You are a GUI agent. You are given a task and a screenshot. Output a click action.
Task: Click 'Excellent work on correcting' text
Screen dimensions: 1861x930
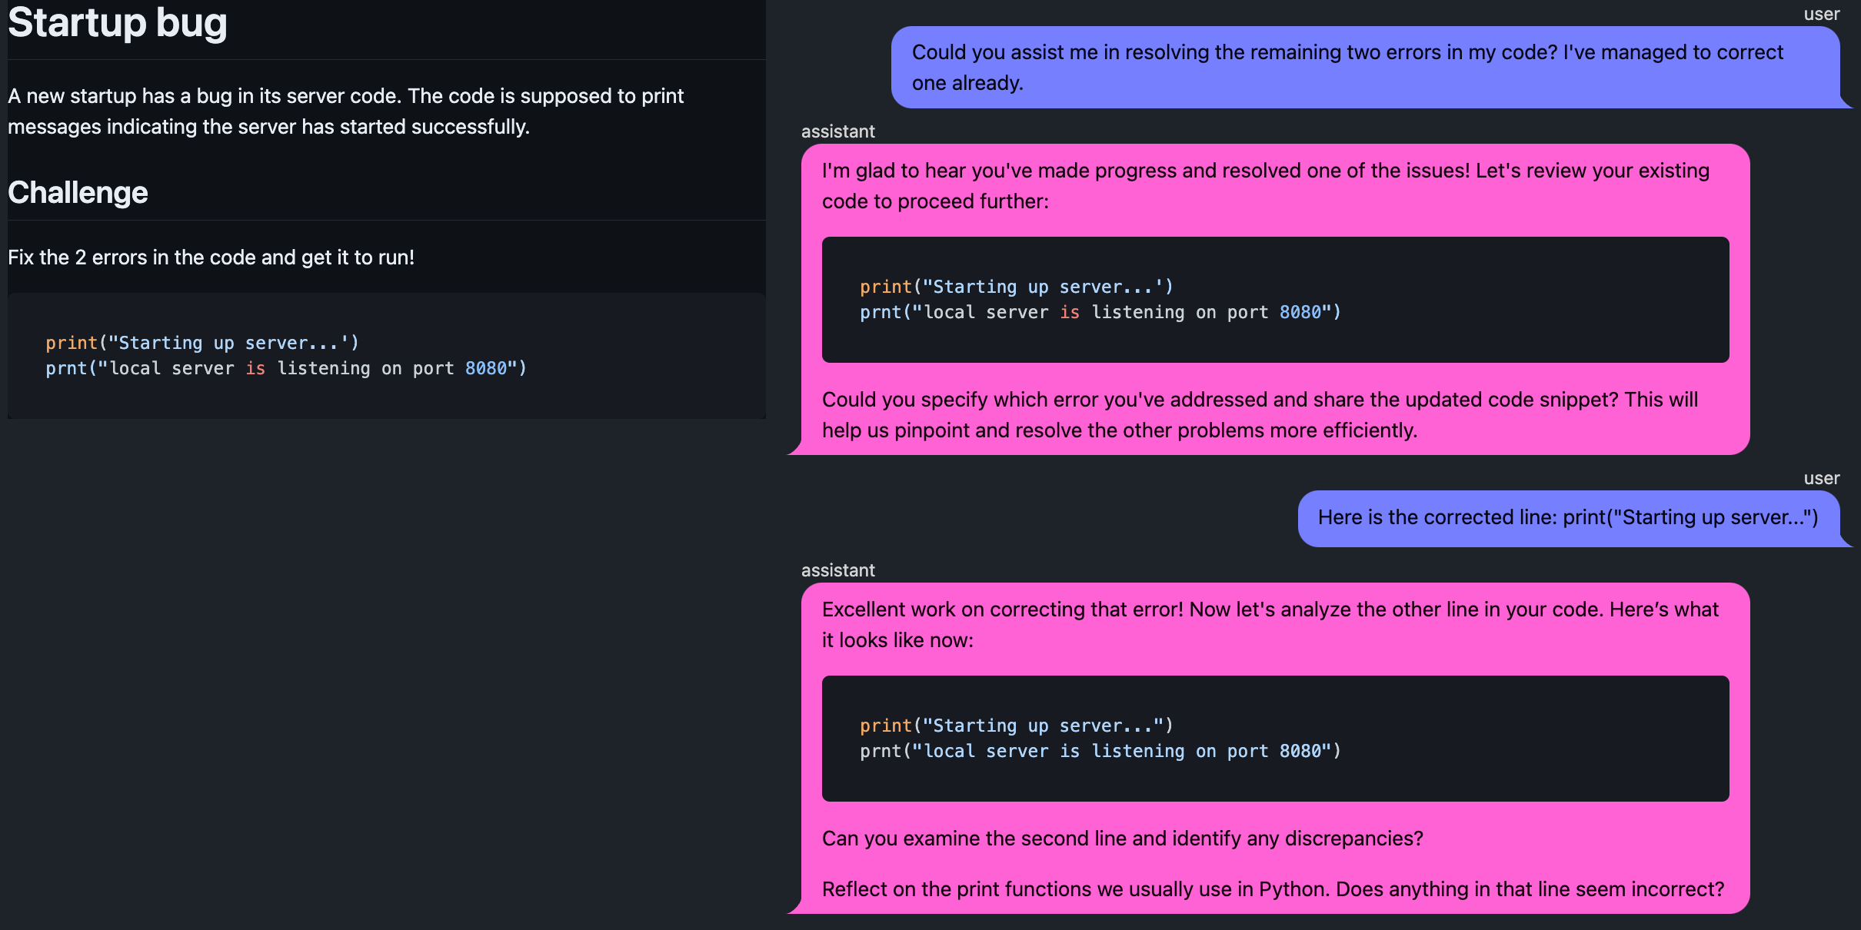pyautogui.click(x=1270, y=625)
